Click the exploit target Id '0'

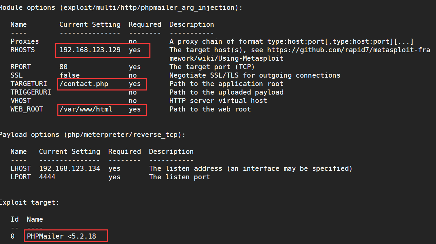click(x=13, y=236)
